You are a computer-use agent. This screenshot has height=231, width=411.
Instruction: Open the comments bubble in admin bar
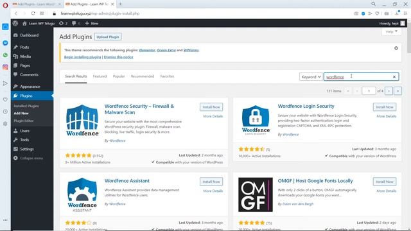tap(76, 23)
